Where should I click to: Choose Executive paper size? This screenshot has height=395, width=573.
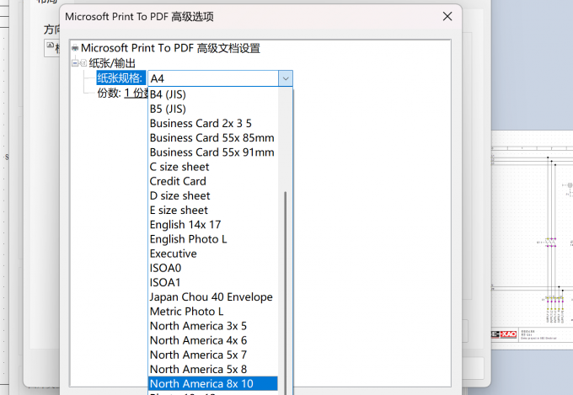[213, 254]
